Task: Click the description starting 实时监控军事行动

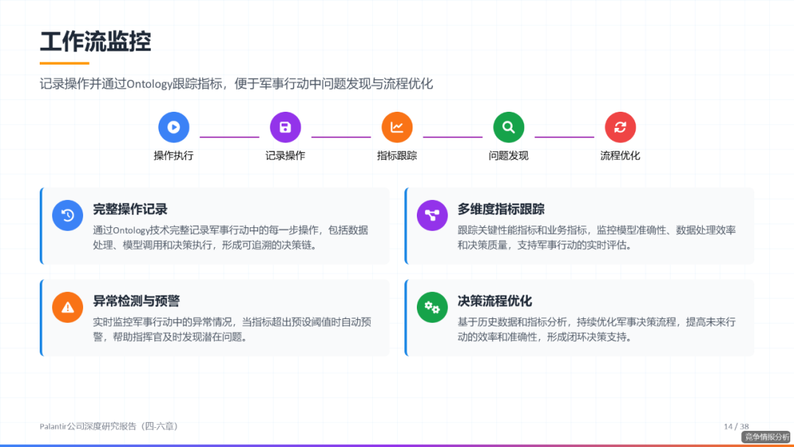Action: point(232,329)
